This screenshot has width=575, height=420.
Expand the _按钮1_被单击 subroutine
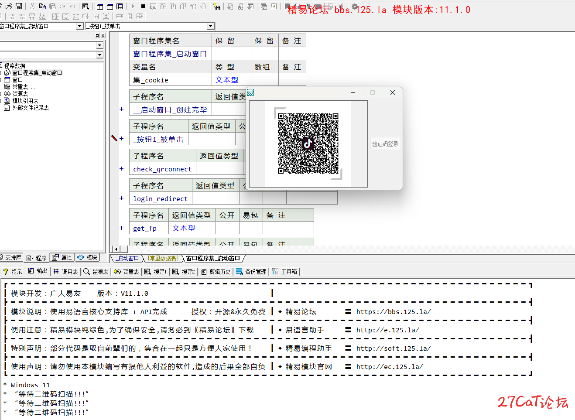[x=122, y=139]
